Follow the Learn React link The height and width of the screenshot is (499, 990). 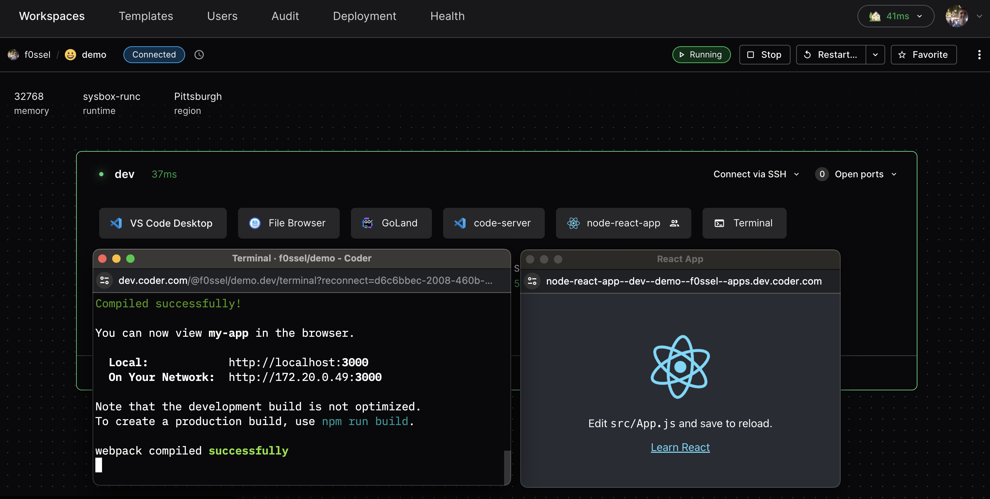pos(679,447)
